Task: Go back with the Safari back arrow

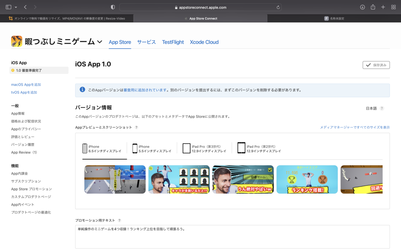Action: click(x=25, y=7)
